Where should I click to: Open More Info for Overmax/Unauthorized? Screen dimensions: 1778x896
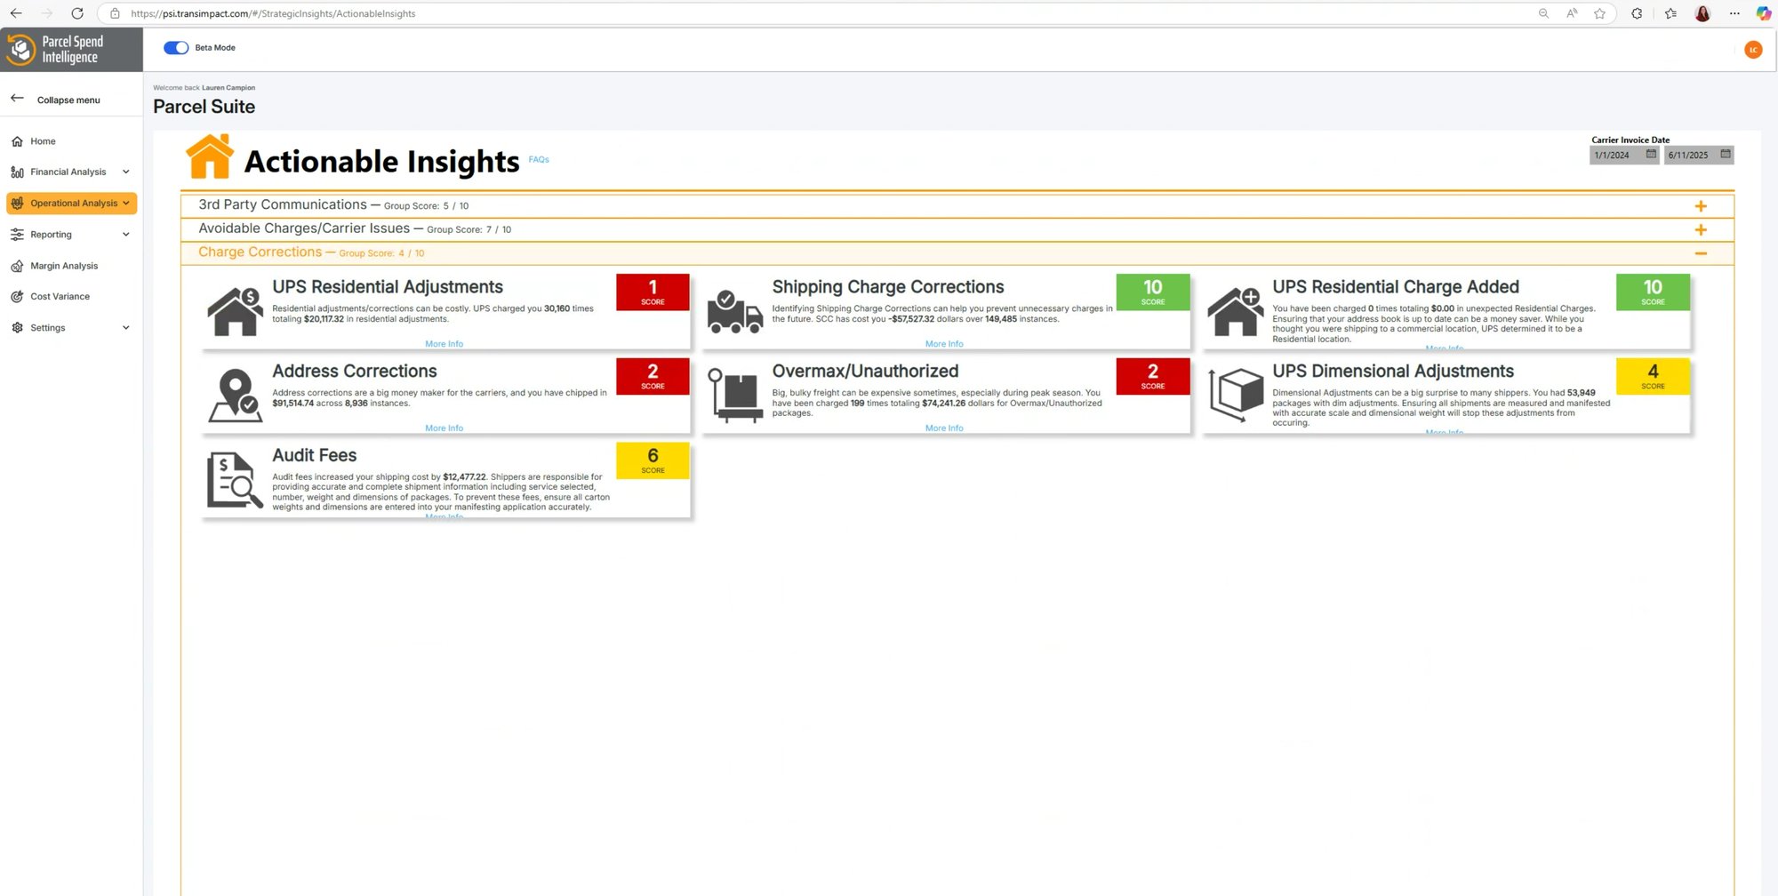click(944, 428)
